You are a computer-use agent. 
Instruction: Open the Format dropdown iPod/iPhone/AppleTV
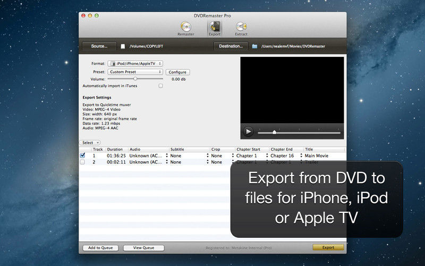point(135,63)
